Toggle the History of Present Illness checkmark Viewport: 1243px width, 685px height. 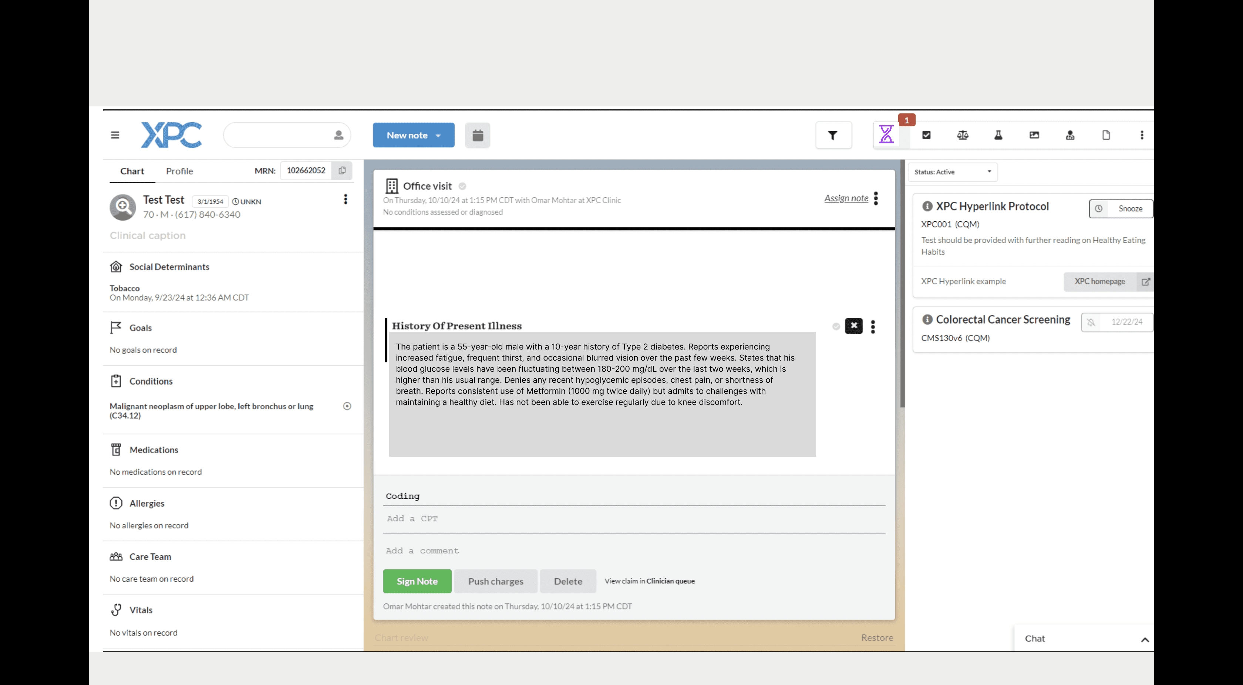(836, 326)
